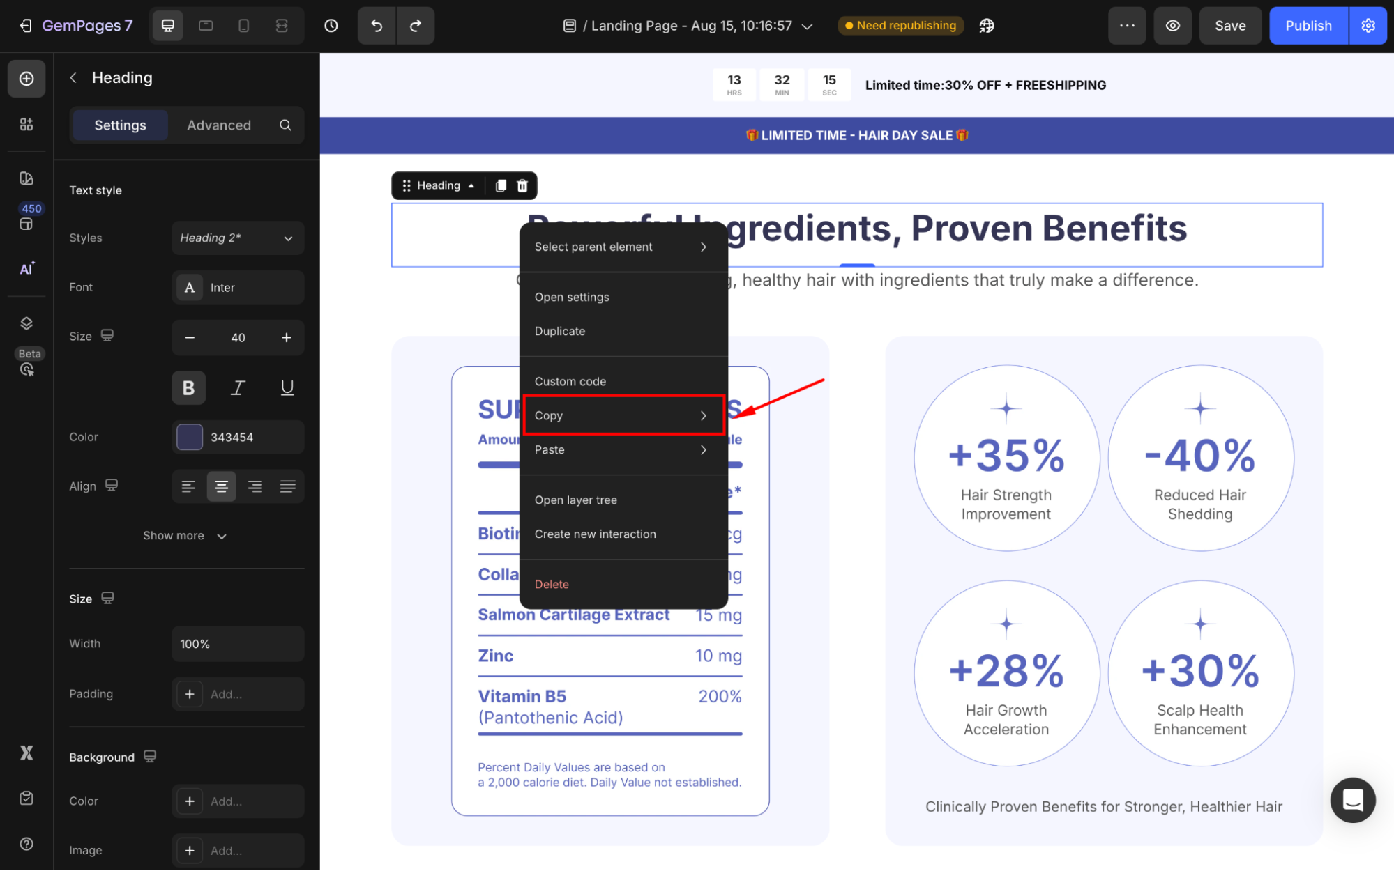Toggle italic text formatting
1394x871 pixels.
(x=238, y=388)
